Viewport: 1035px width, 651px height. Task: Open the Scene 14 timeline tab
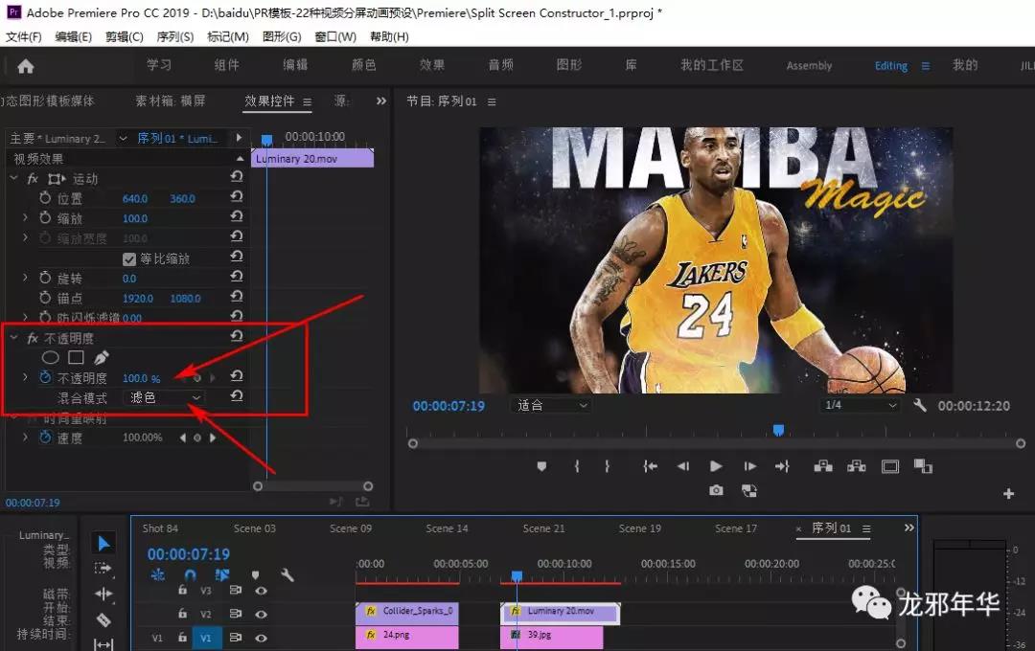click(447, 528)
